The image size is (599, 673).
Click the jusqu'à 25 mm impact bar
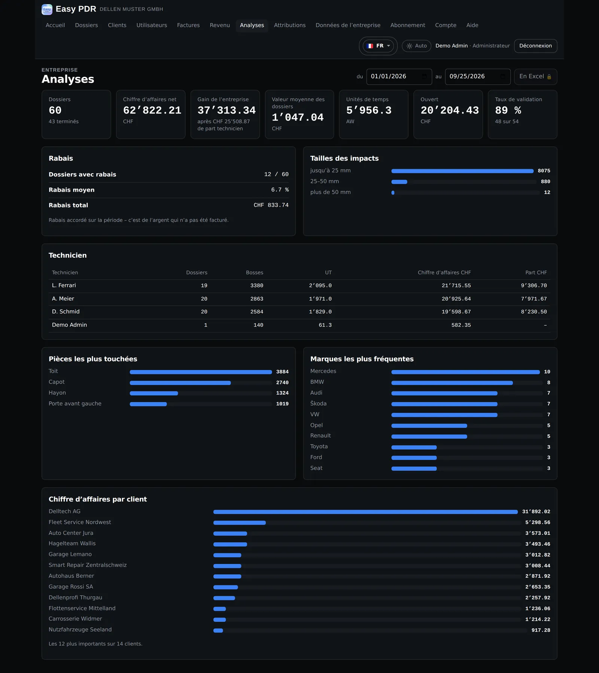[462, 171]
